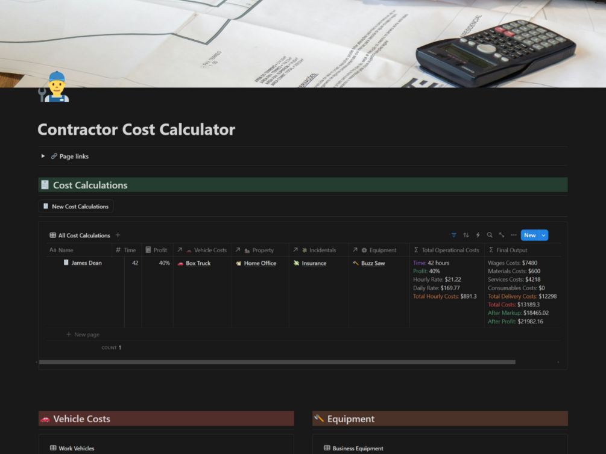Click the saw icon in Equipment heading
The height and width of the screenshot is (454, 606).
click(319, 418)
